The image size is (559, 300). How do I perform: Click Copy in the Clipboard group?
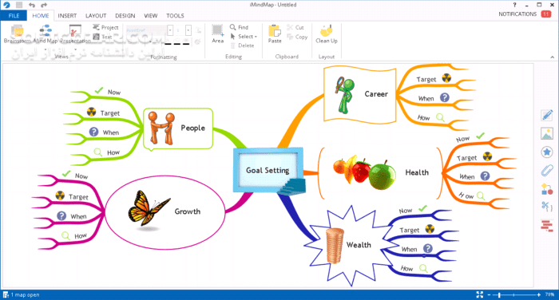(297, 37)
